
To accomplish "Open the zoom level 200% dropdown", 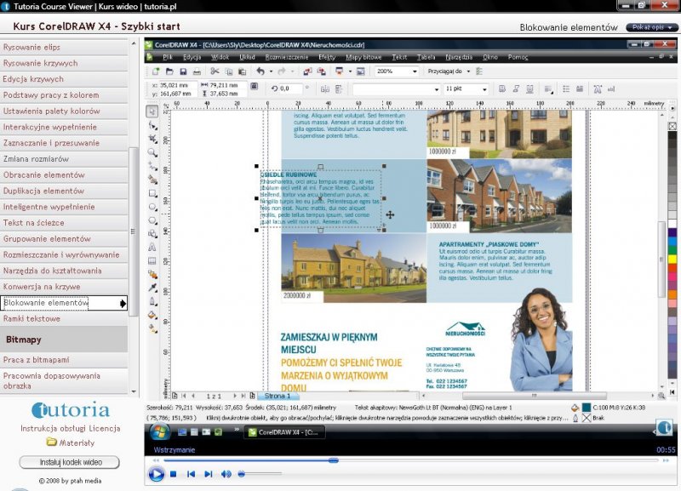I will tap(415, 71).
